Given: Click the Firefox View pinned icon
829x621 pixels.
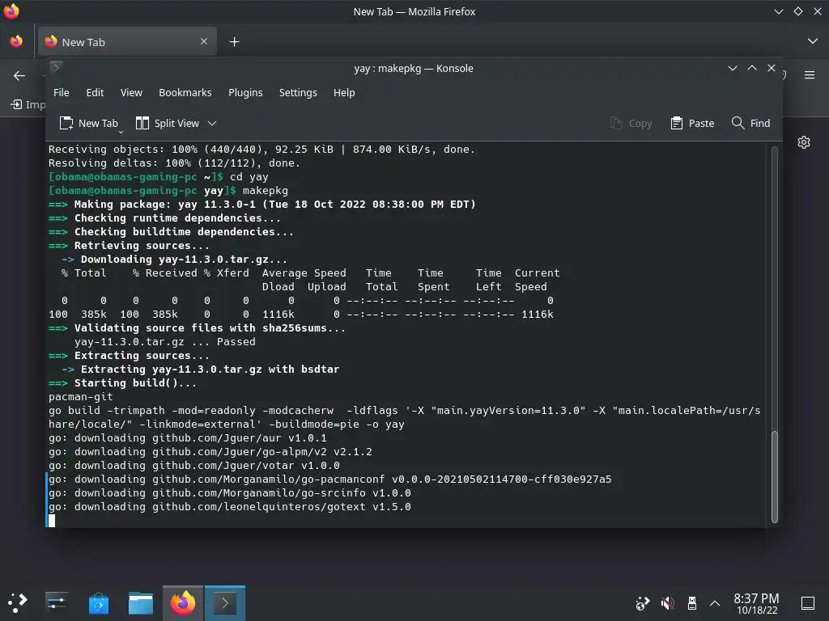Looking at the screenshot, I should pyautogui.click(x=16, y=41).
